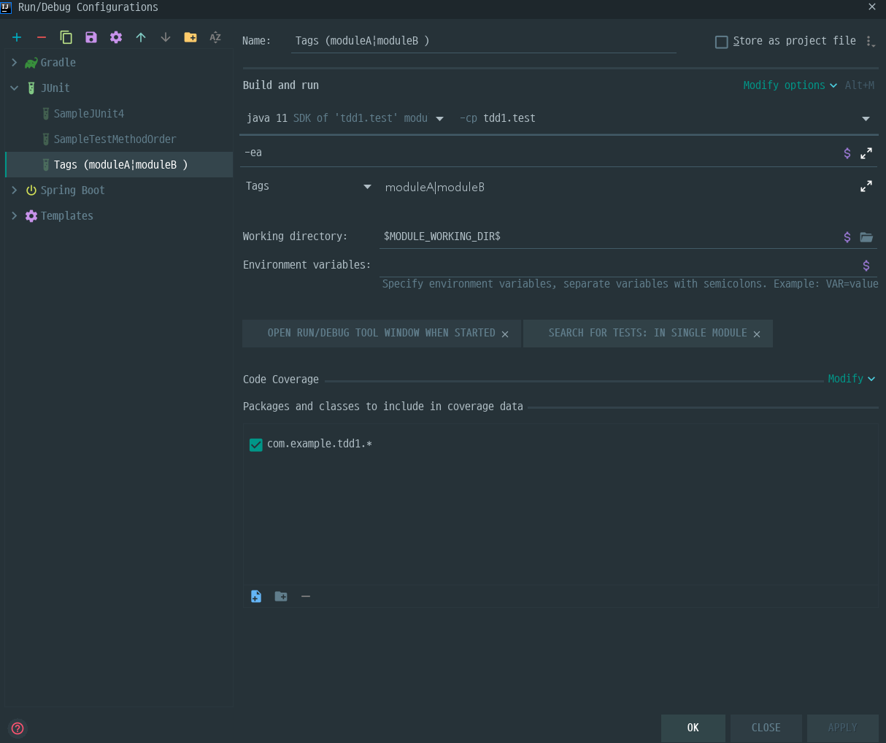Click the Close button
This screenshot has height=743, width=886.
pyautogui.click(x=766, y=728)
